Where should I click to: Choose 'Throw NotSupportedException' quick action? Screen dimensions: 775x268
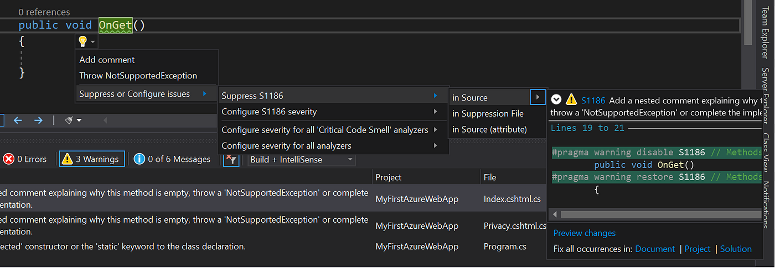tap(138, 76)
